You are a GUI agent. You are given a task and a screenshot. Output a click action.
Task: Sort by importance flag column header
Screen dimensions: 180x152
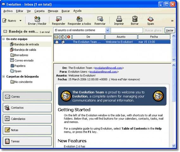(x=69, y=37)
